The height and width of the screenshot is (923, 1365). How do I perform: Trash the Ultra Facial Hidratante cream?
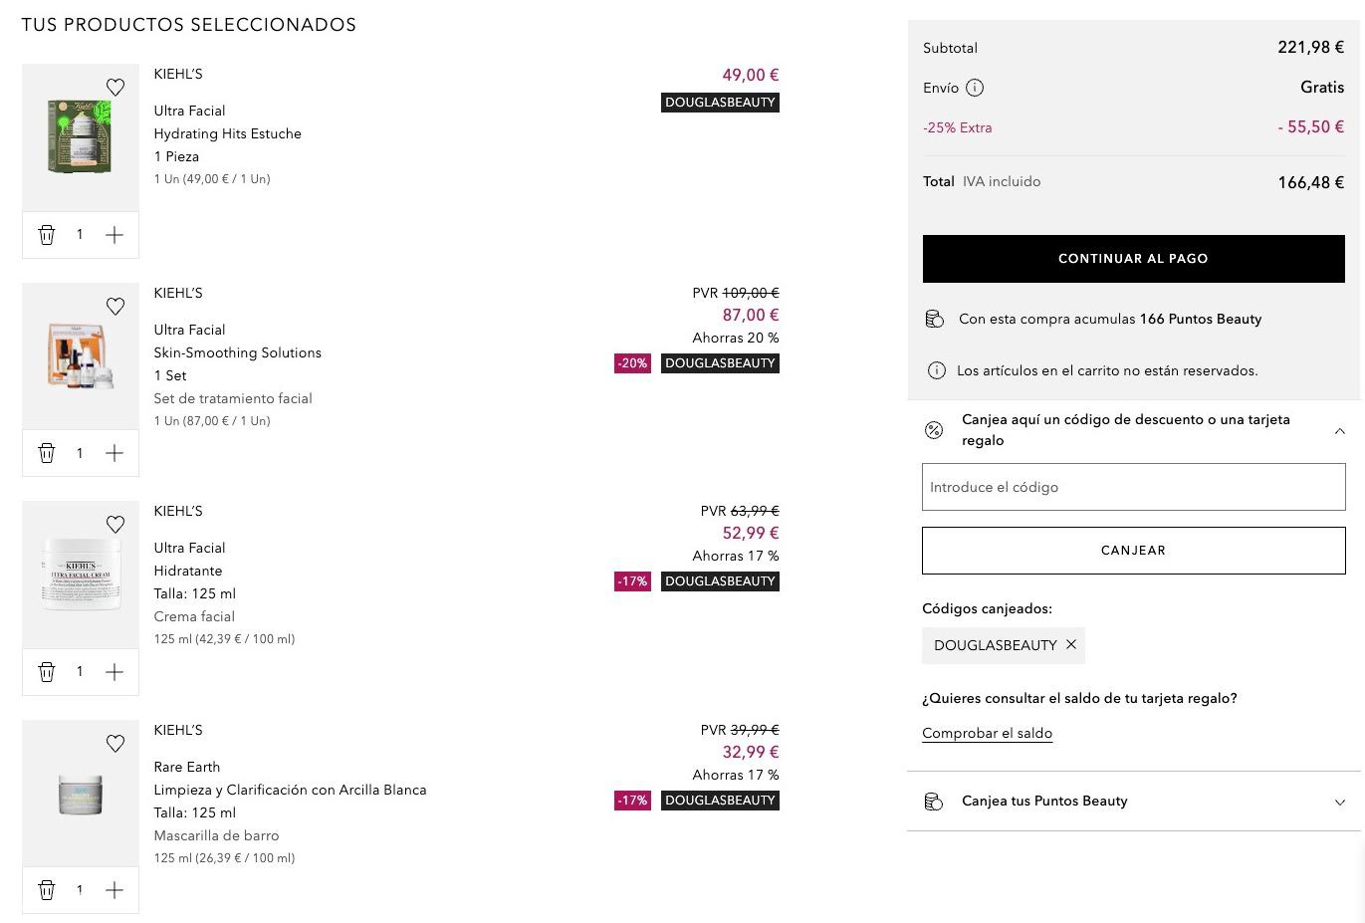[47, 672]
